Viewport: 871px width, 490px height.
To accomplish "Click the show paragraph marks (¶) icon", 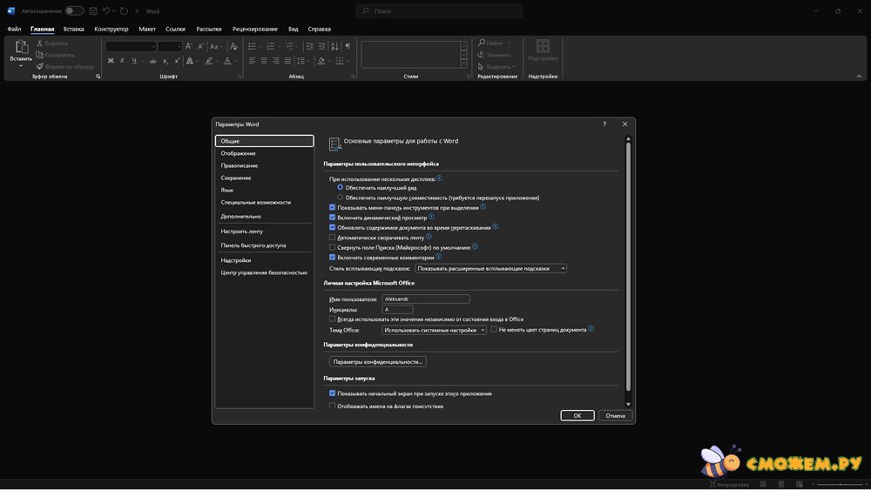I will (x=348, y=46).
